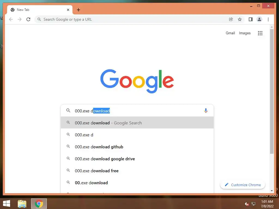Open the Gmail link
The image size is (279, 209).
click(x=230, y=33)
